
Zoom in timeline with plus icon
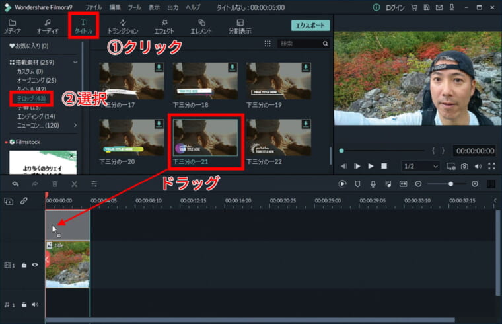click(475, 184)
